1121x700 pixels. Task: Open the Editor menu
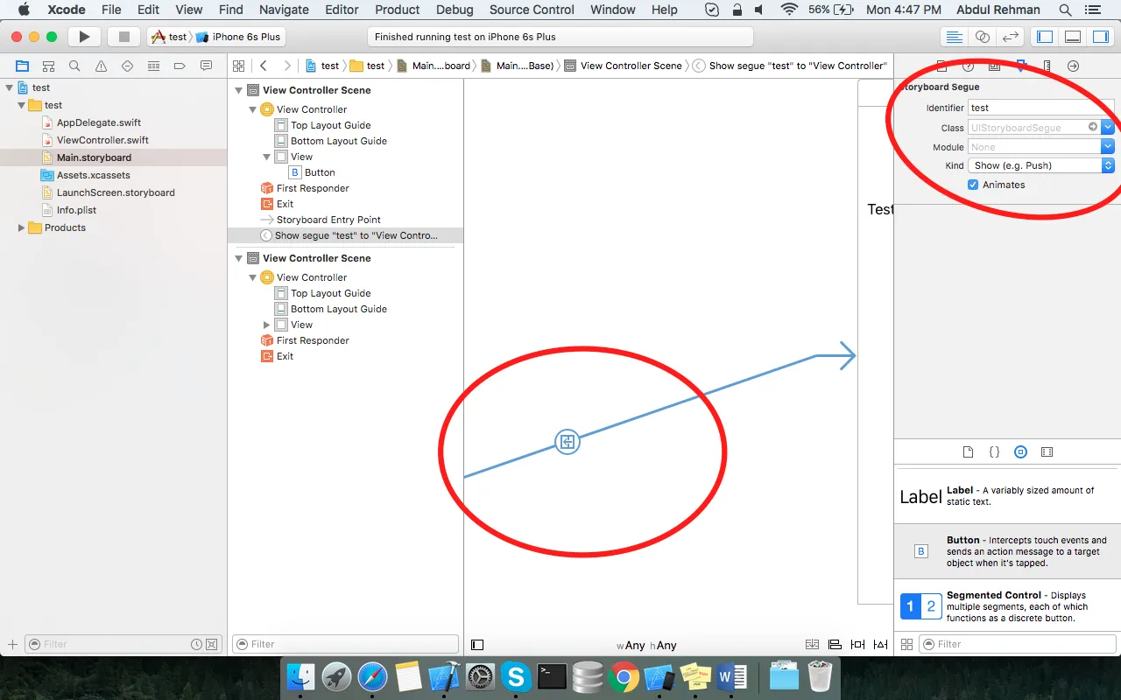tap(342, 10)
